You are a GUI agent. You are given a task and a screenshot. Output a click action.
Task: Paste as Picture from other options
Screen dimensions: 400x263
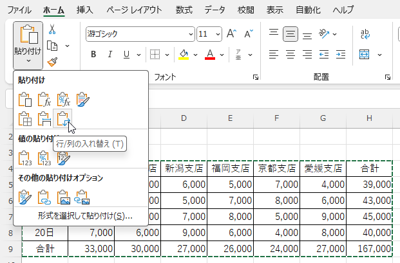point(63,196)
